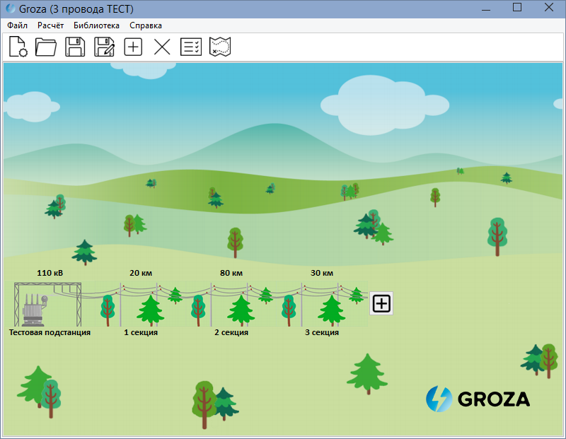
Task: Open the Расчёт menu
Action: pos(50,25)
